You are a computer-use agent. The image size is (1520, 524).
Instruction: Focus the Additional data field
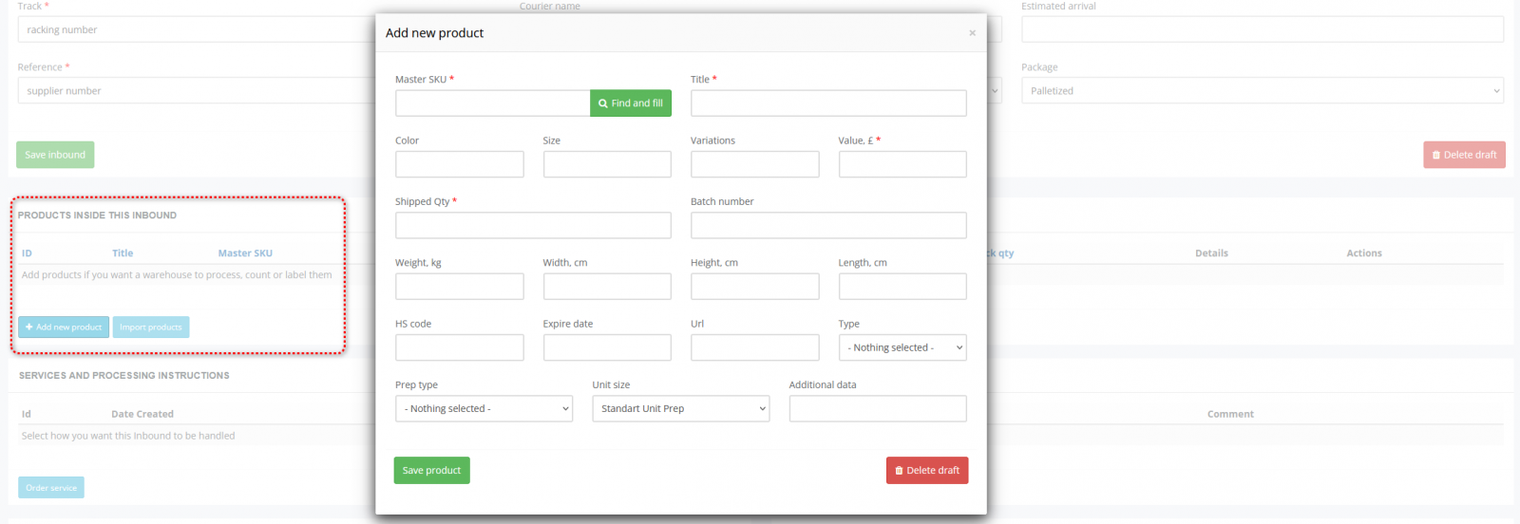[x=877, y=409]
